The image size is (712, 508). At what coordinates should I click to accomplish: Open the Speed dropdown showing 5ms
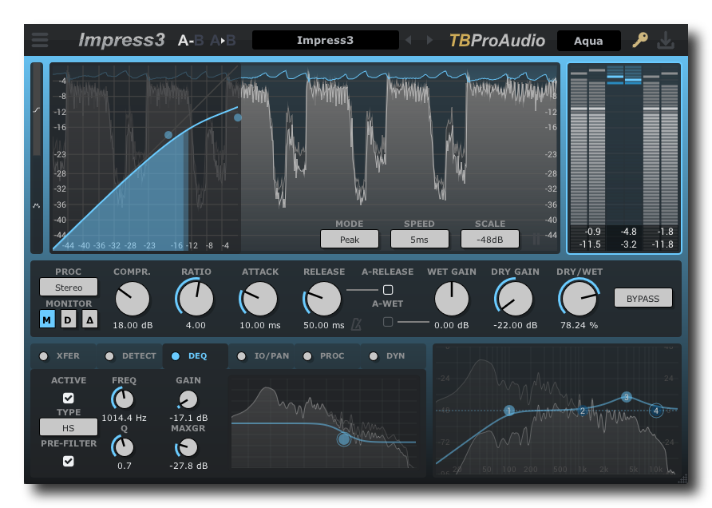click(419, 239)
